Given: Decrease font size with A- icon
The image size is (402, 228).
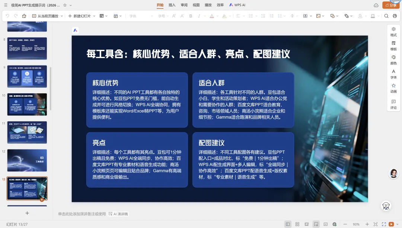Looking at the screenshot, I should tap(182, 16).
